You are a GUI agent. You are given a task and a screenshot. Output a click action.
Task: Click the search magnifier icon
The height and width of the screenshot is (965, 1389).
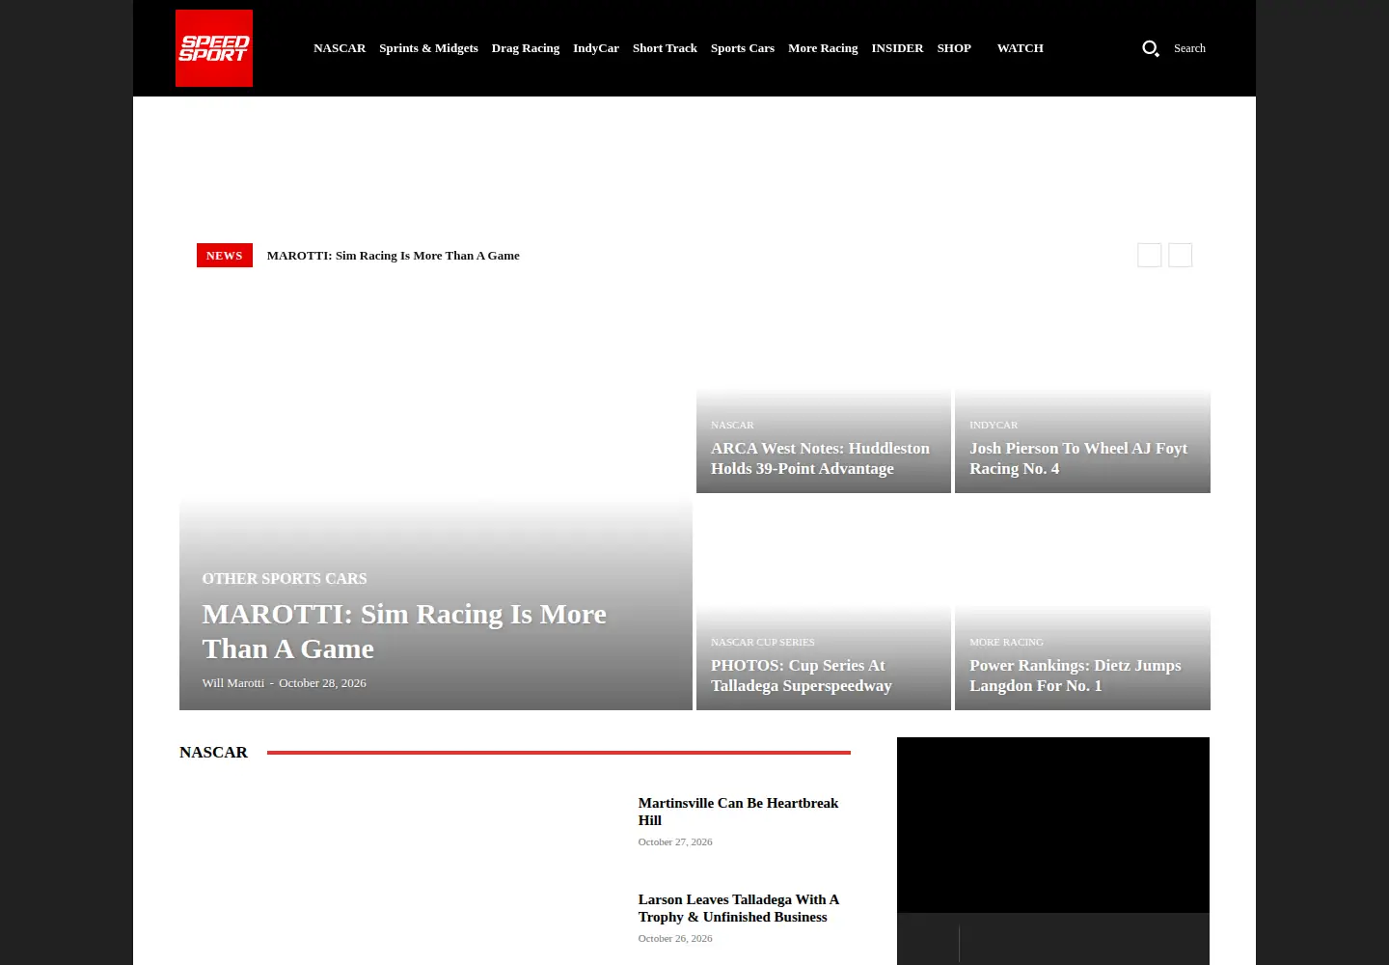pos(1151,48)
